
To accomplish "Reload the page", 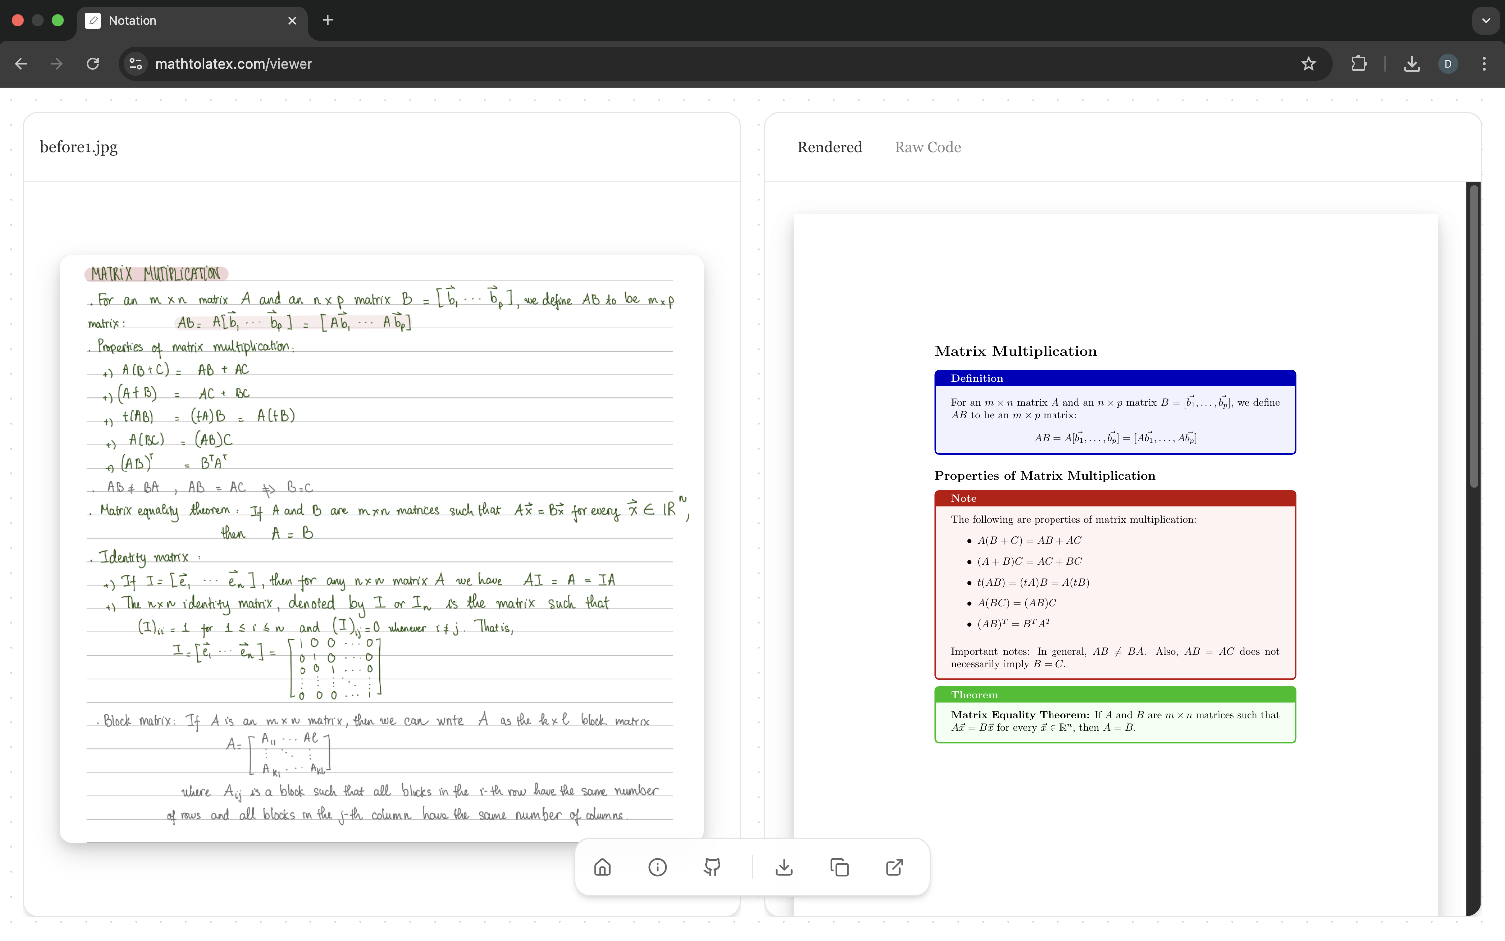I will [93, 64].
